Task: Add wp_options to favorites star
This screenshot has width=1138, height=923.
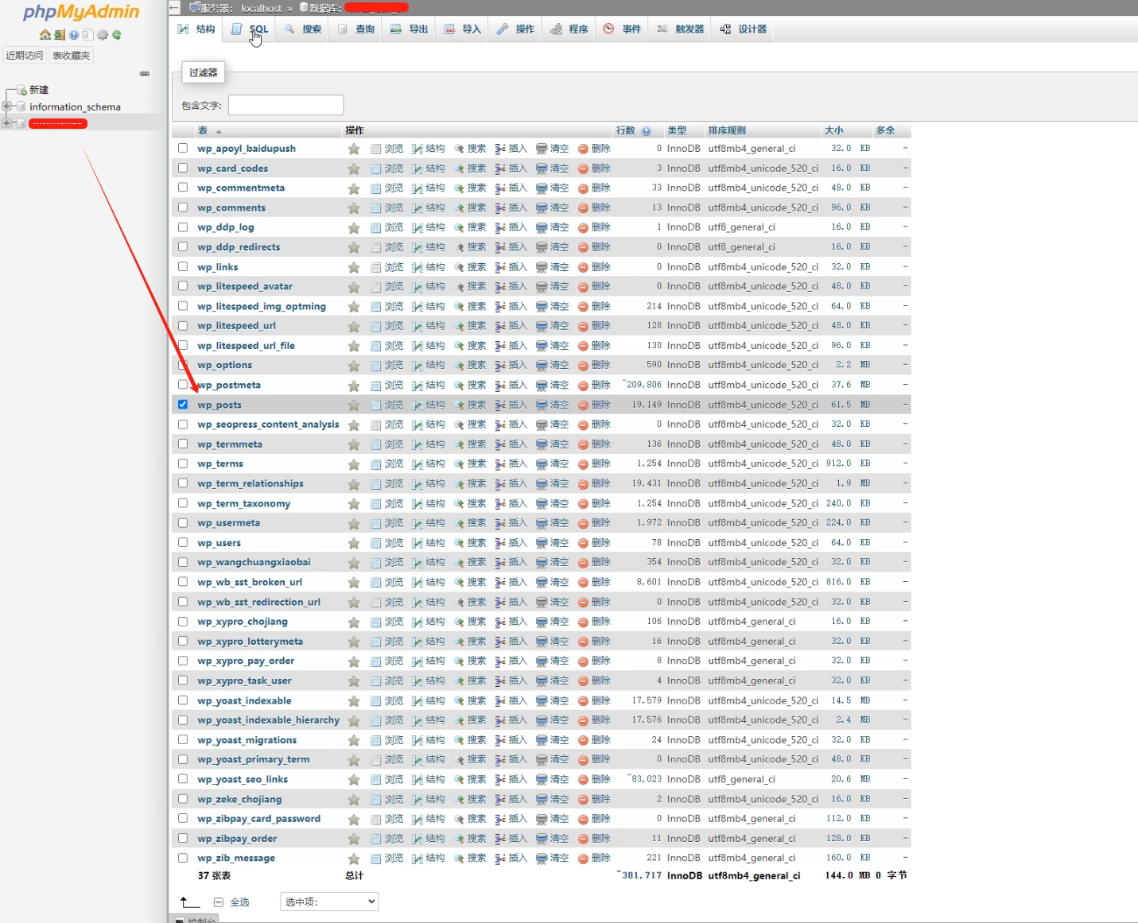Action: pos(354,366)
